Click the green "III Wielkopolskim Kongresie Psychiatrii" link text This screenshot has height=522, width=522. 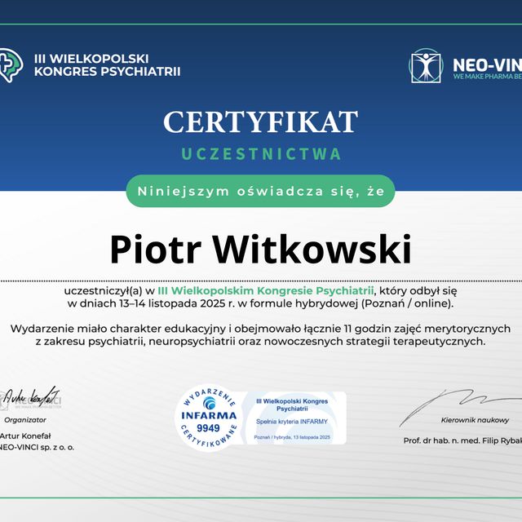(x=266, y=290)
